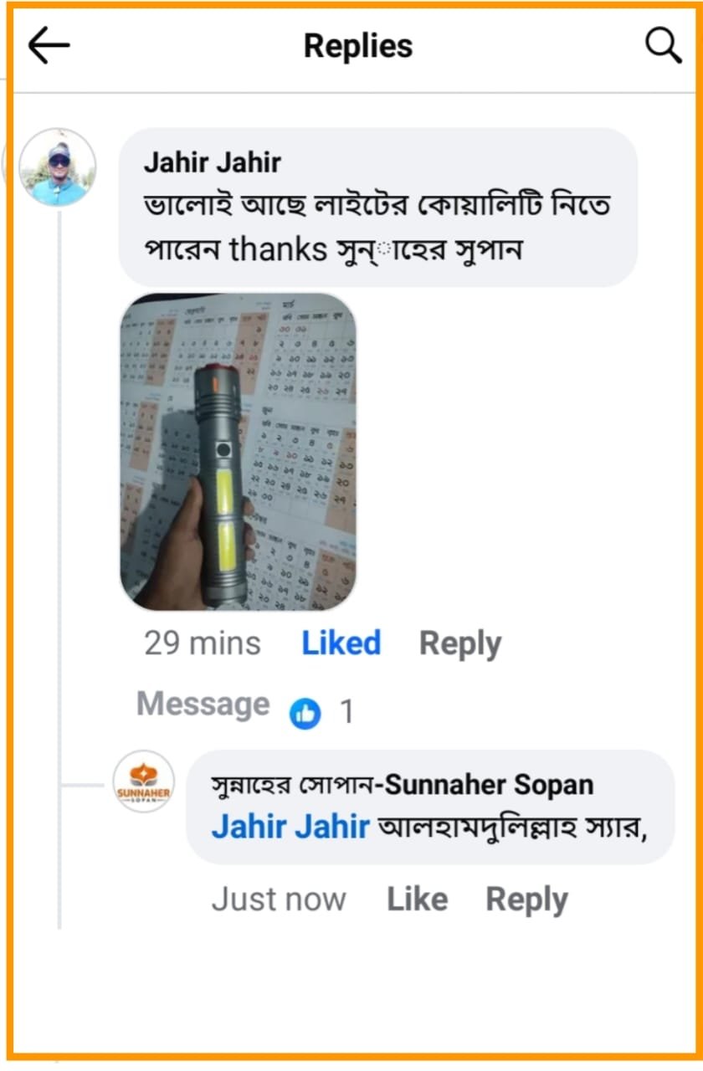
Task: Click the Just now timestamp
Action: [x=278, y=899]
